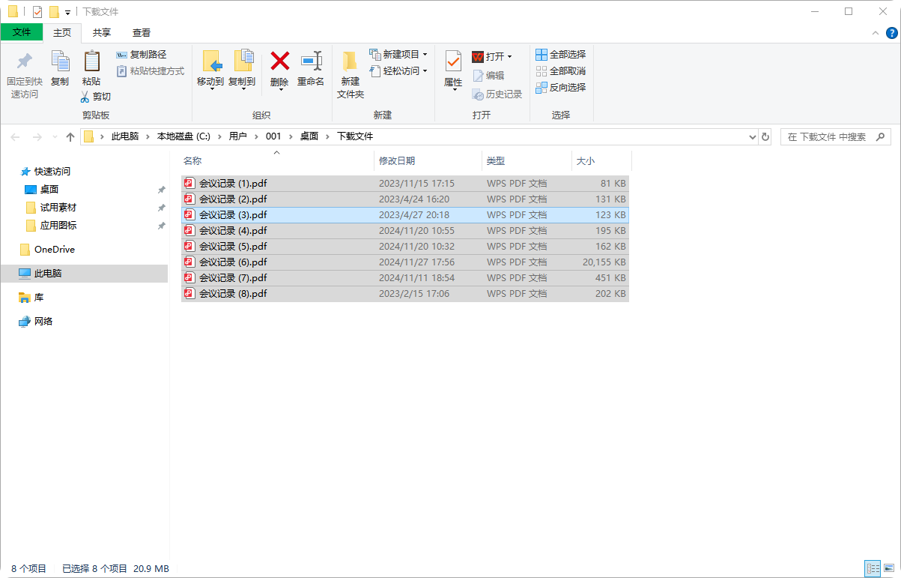Click the up-one-level arrow
901x578 pixels.
(x=70, y=137)
